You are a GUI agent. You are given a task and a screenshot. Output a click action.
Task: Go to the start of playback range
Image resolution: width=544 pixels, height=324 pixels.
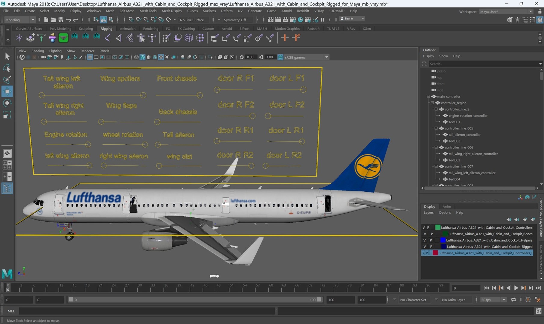(x=486, y=288)
